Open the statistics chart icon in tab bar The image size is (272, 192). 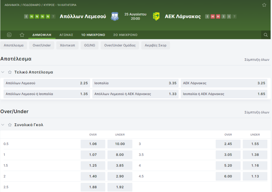tap(9, 35)
